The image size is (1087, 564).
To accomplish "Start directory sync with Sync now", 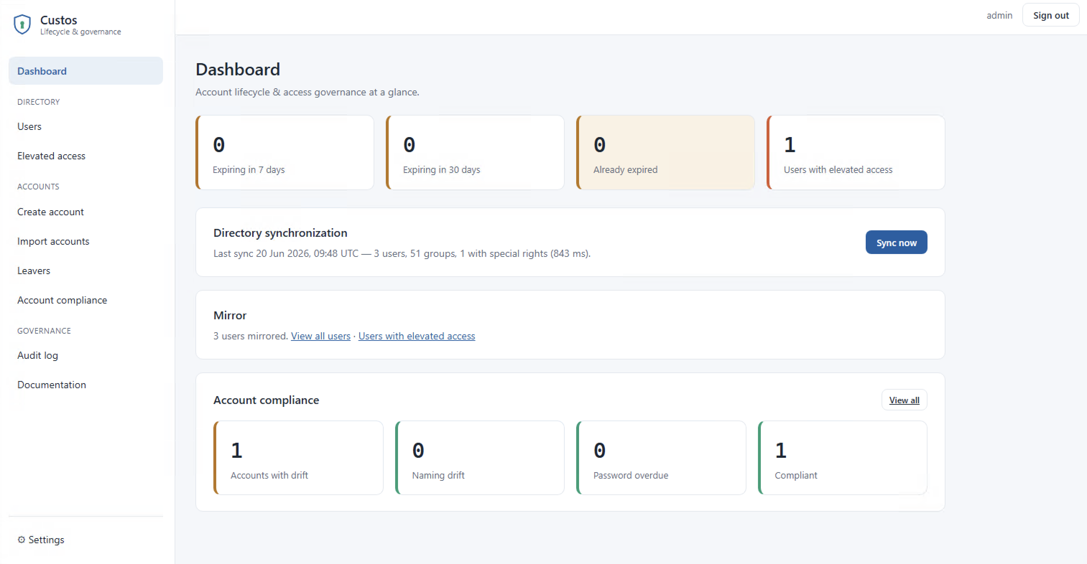I will click(896, 243).
